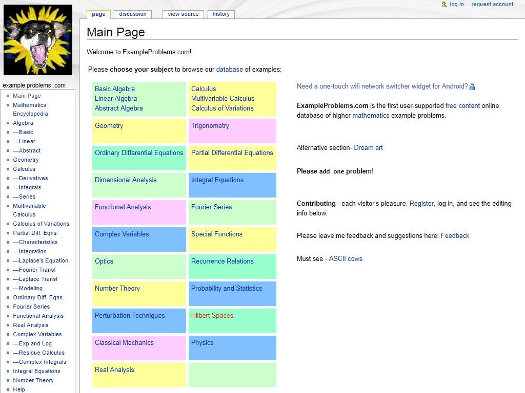Image resolution: width=525 pixels, height=393 pixels.
Task: Select ---Laplace's Equation in sidebar
Action: (41, 261)
